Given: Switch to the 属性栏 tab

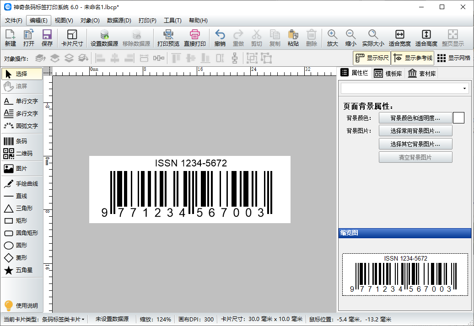Looking at the screenshot, I should coord(354,73).
